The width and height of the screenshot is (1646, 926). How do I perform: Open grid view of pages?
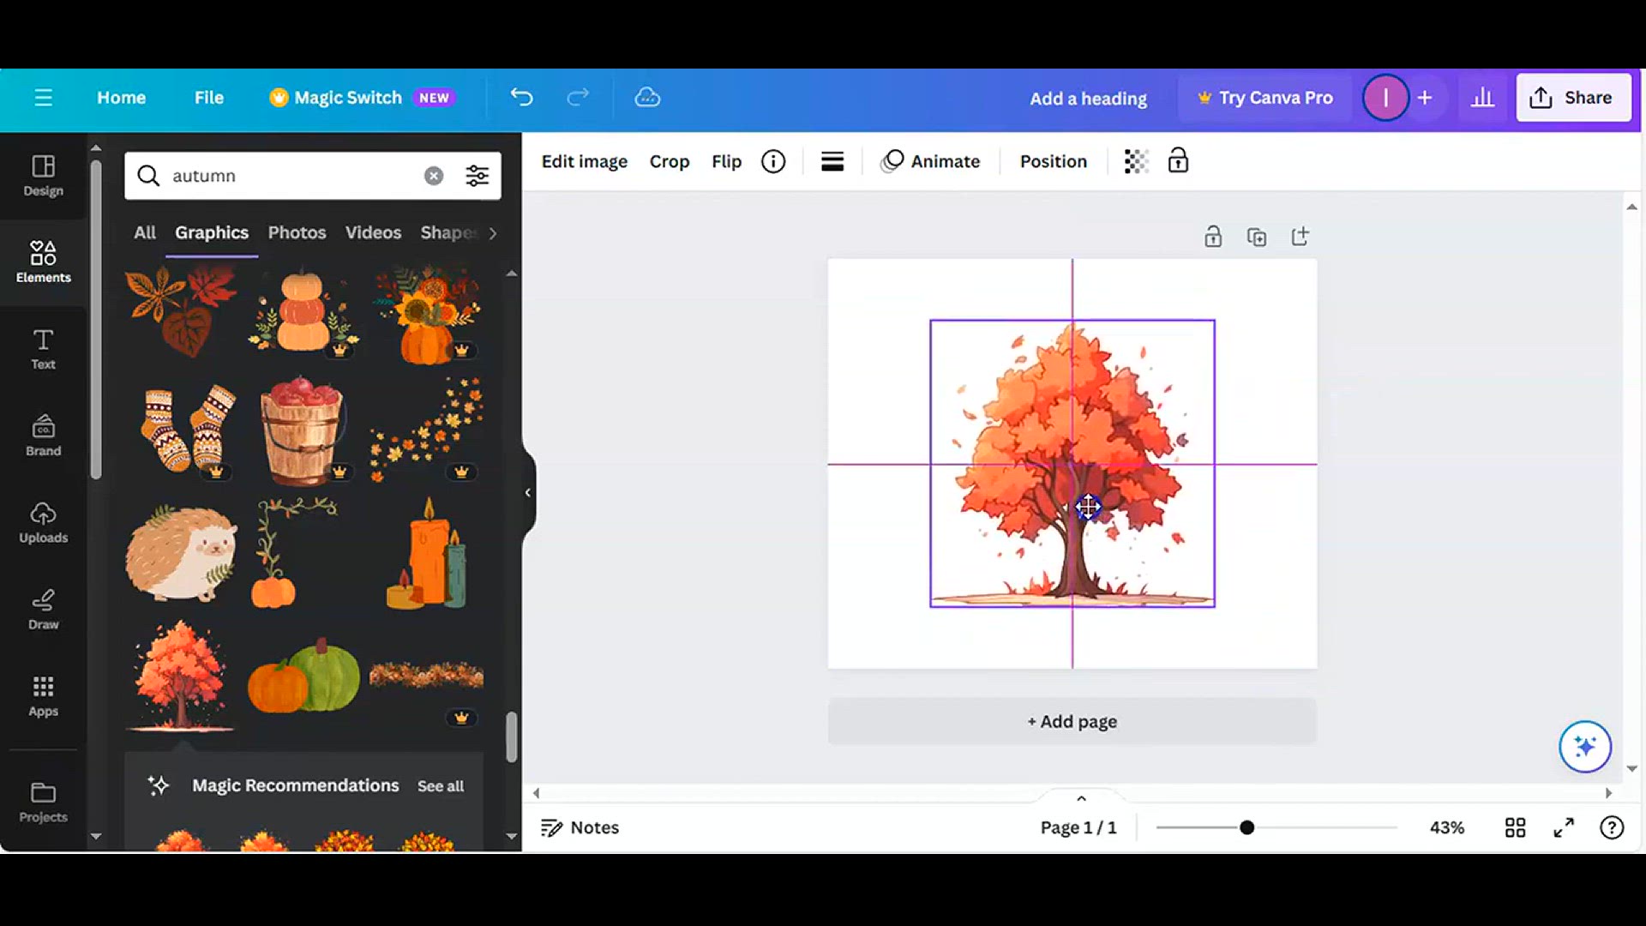click(x=1515, y=827)
